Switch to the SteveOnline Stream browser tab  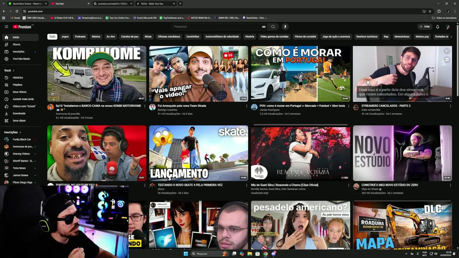click(x=28, y=4)
